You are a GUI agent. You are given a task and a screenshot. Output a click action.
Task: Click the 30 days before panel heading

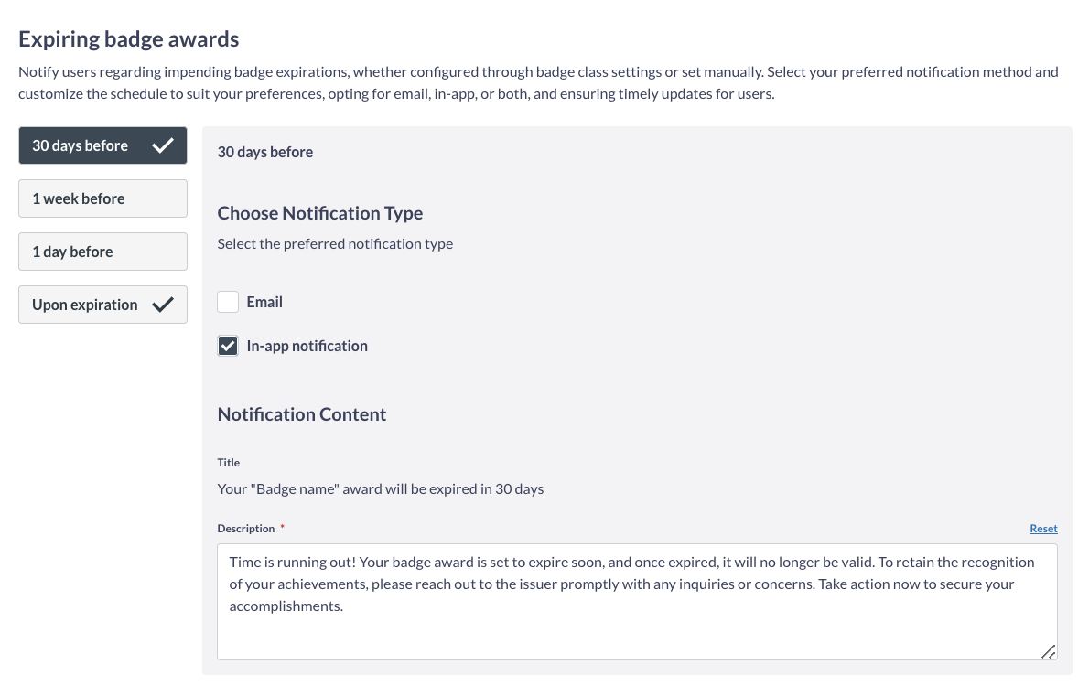point(265,152)
